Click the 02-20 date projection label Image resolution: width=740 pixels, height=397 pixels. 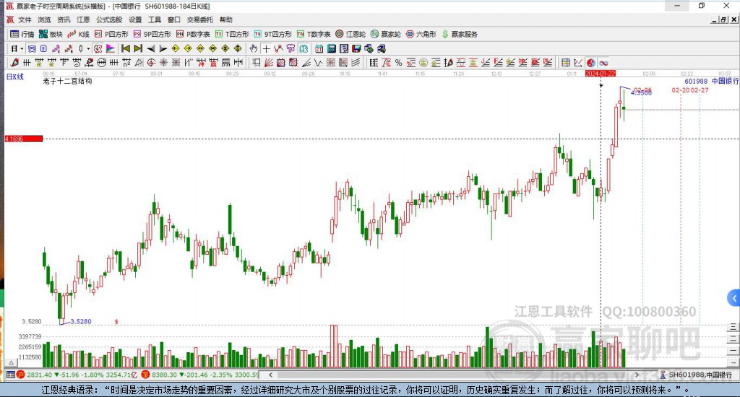pos(681,90)
